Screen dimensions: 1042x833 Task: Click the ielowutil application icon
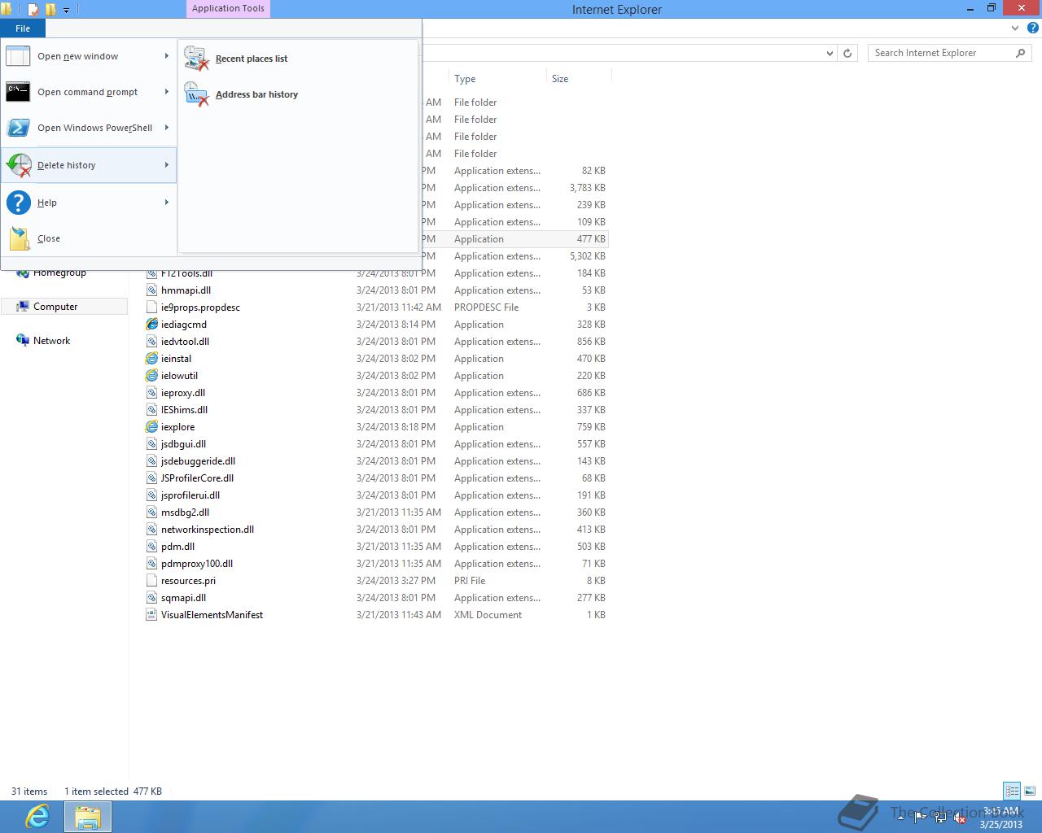click(x=151, y=376)
